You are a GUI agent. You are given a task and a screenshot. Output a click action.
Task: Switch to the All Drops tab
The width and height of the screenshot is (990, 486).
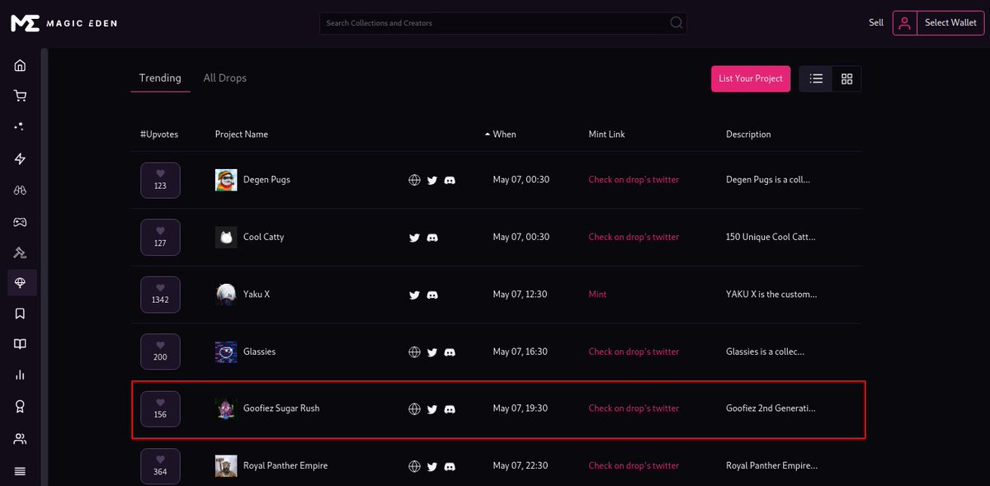coord(225,78)
